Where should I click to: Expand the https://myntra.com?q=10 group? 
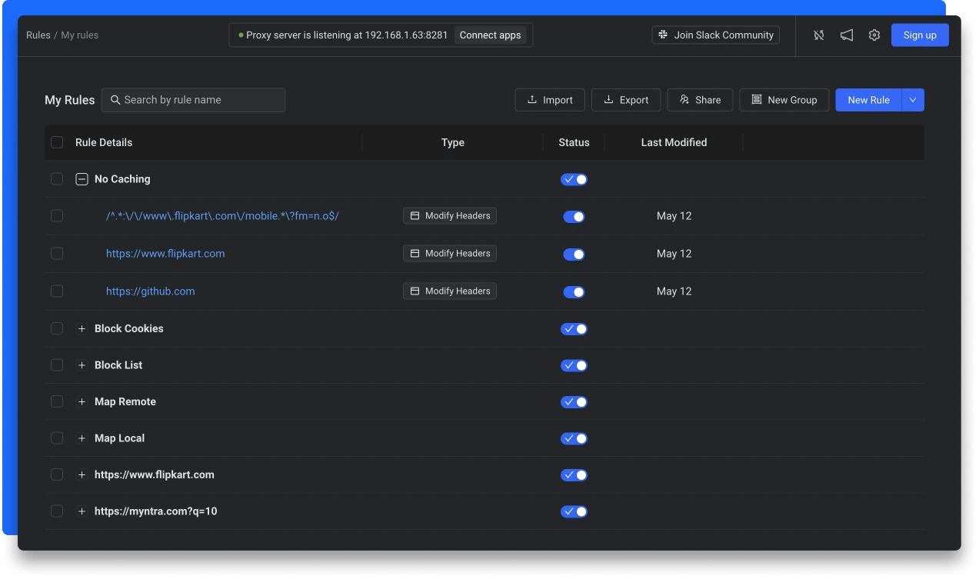pos(82,511)
